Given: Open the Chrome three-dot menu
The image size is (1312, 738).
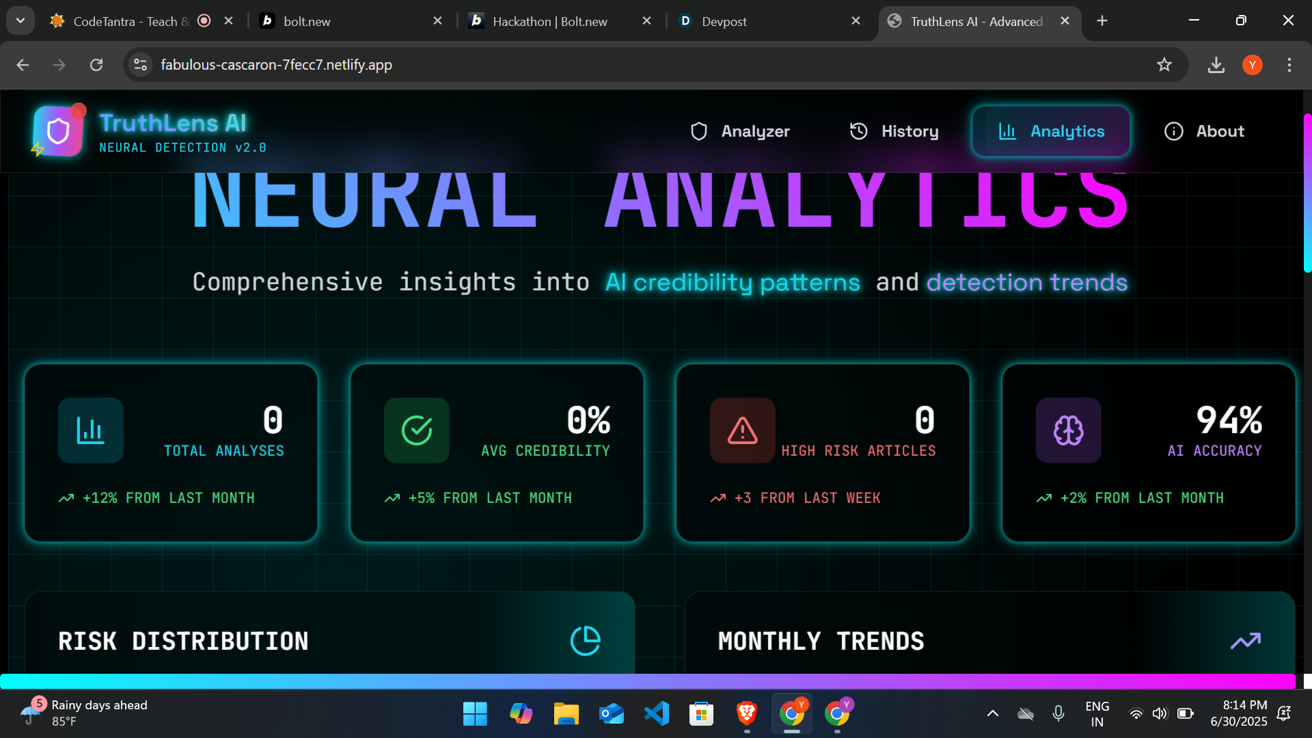Looking at the screenshot, I should pyautogui.click(x=1289, y=65).
